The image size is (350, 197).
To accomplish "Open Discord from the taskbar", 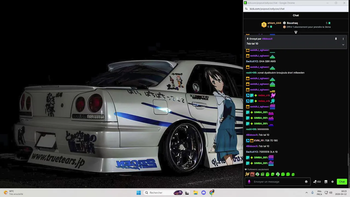I will (x=203, y=193).
